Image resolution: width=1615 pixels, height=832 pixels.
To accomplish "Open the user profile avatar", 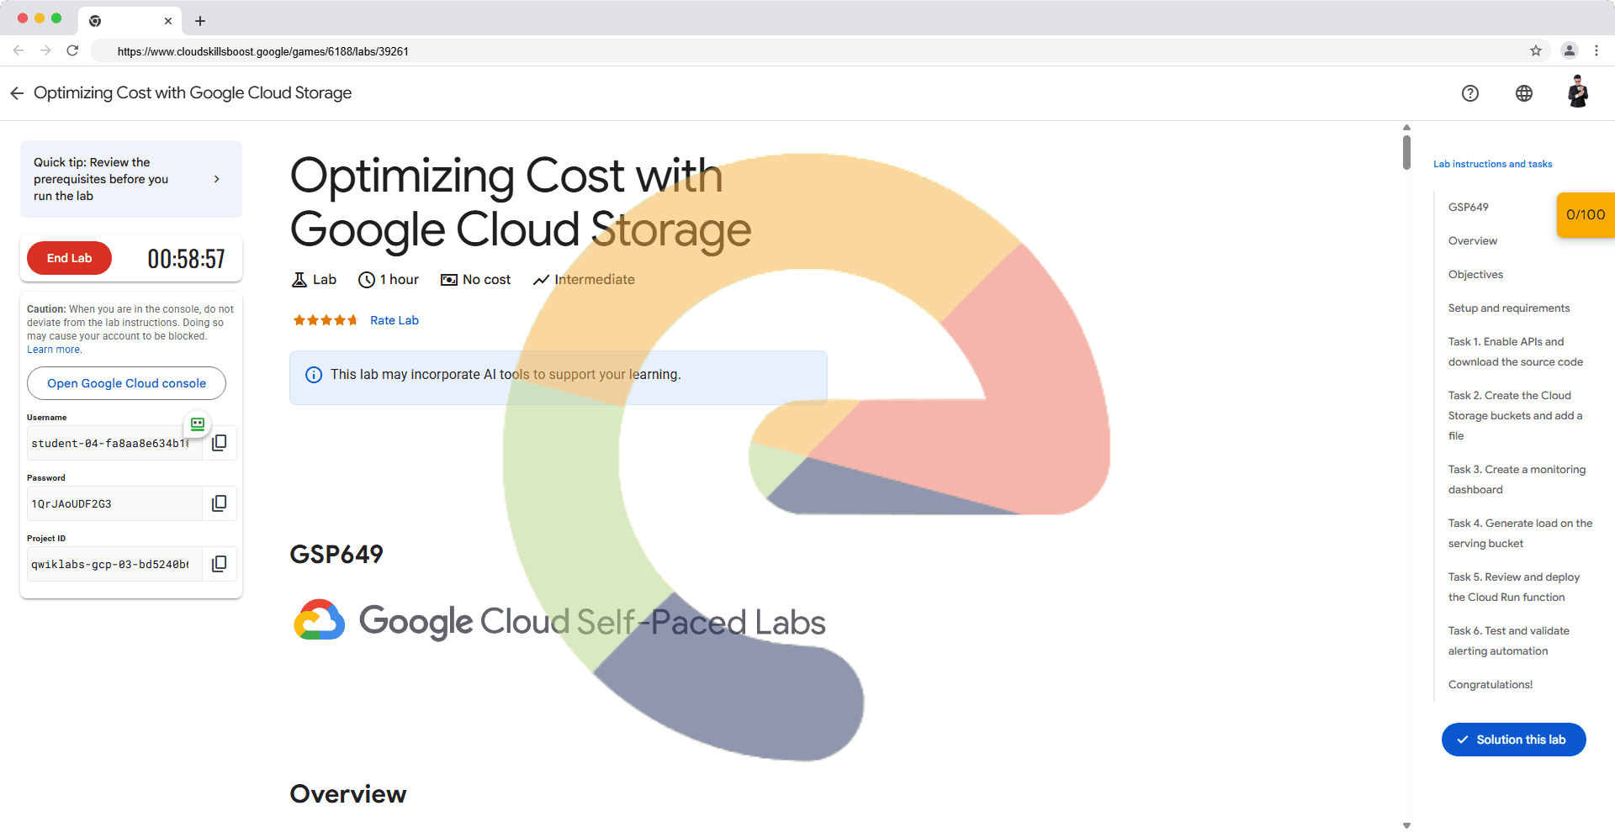I will coord(1577,92).
